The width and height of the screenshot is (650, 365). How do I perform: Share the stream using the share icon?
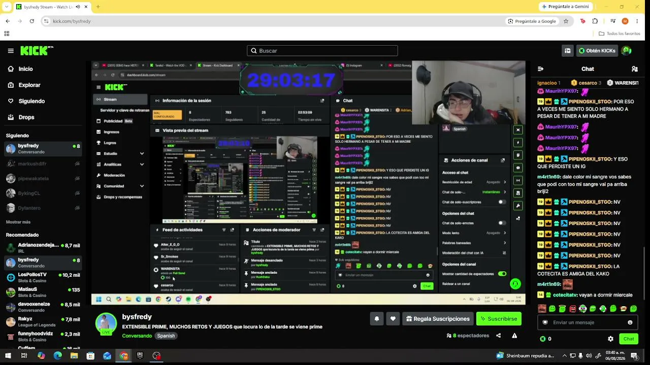tap(498, 336)
